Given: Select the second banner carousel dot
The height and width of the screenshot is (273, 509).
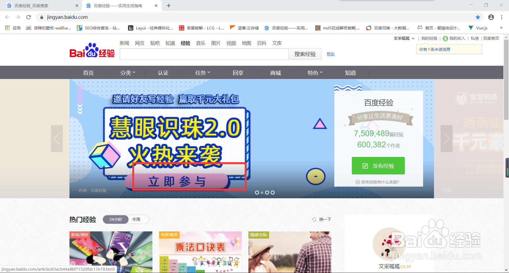Looking at the screenshot, I should 262,193.
